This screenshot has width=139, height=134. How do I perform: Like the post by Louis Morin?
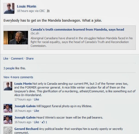pos(6,58)
